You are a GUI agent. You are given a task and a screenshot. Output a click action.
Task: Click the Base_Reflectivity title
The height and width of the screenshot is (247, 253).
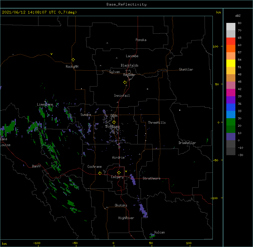click(126, 4)
